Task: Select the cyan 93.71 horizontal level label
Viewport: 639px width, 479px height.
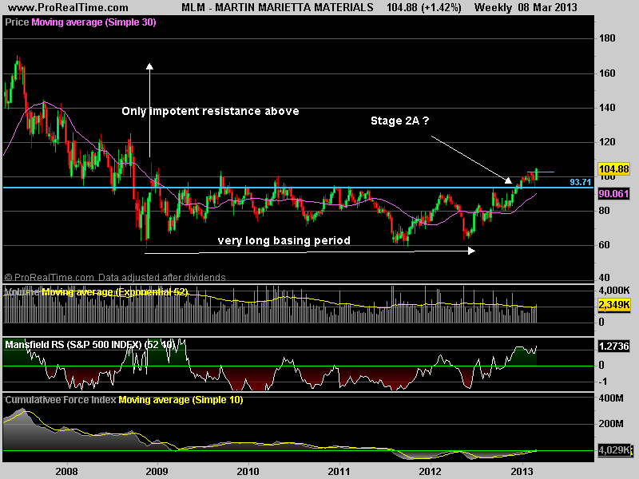Action: click(x=581, y=182)
